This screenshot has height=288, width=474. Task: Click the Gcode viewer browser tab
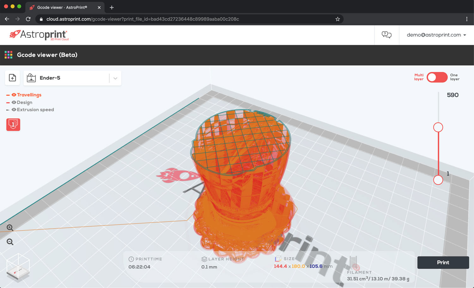pyautogui.click(x=65, y=7)
